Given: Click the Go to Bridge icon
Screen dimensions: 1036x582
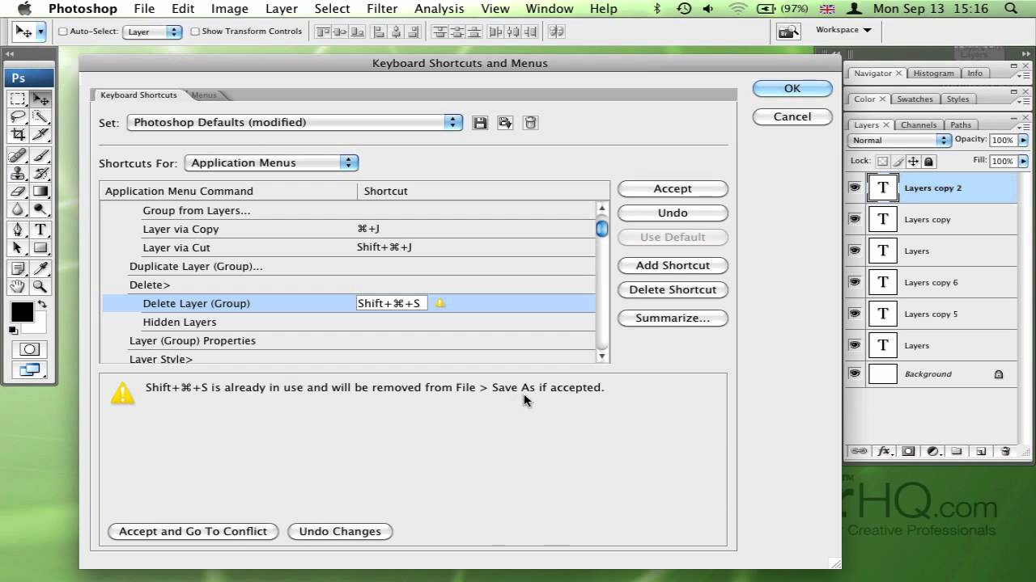Looking at the screenshot, I should click(x=788, y=32).
